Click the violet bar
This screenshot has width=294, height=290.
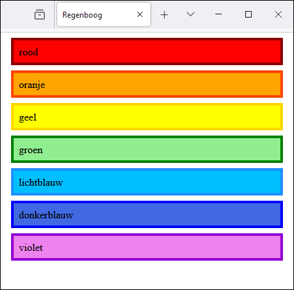click(x=147, y=247)
